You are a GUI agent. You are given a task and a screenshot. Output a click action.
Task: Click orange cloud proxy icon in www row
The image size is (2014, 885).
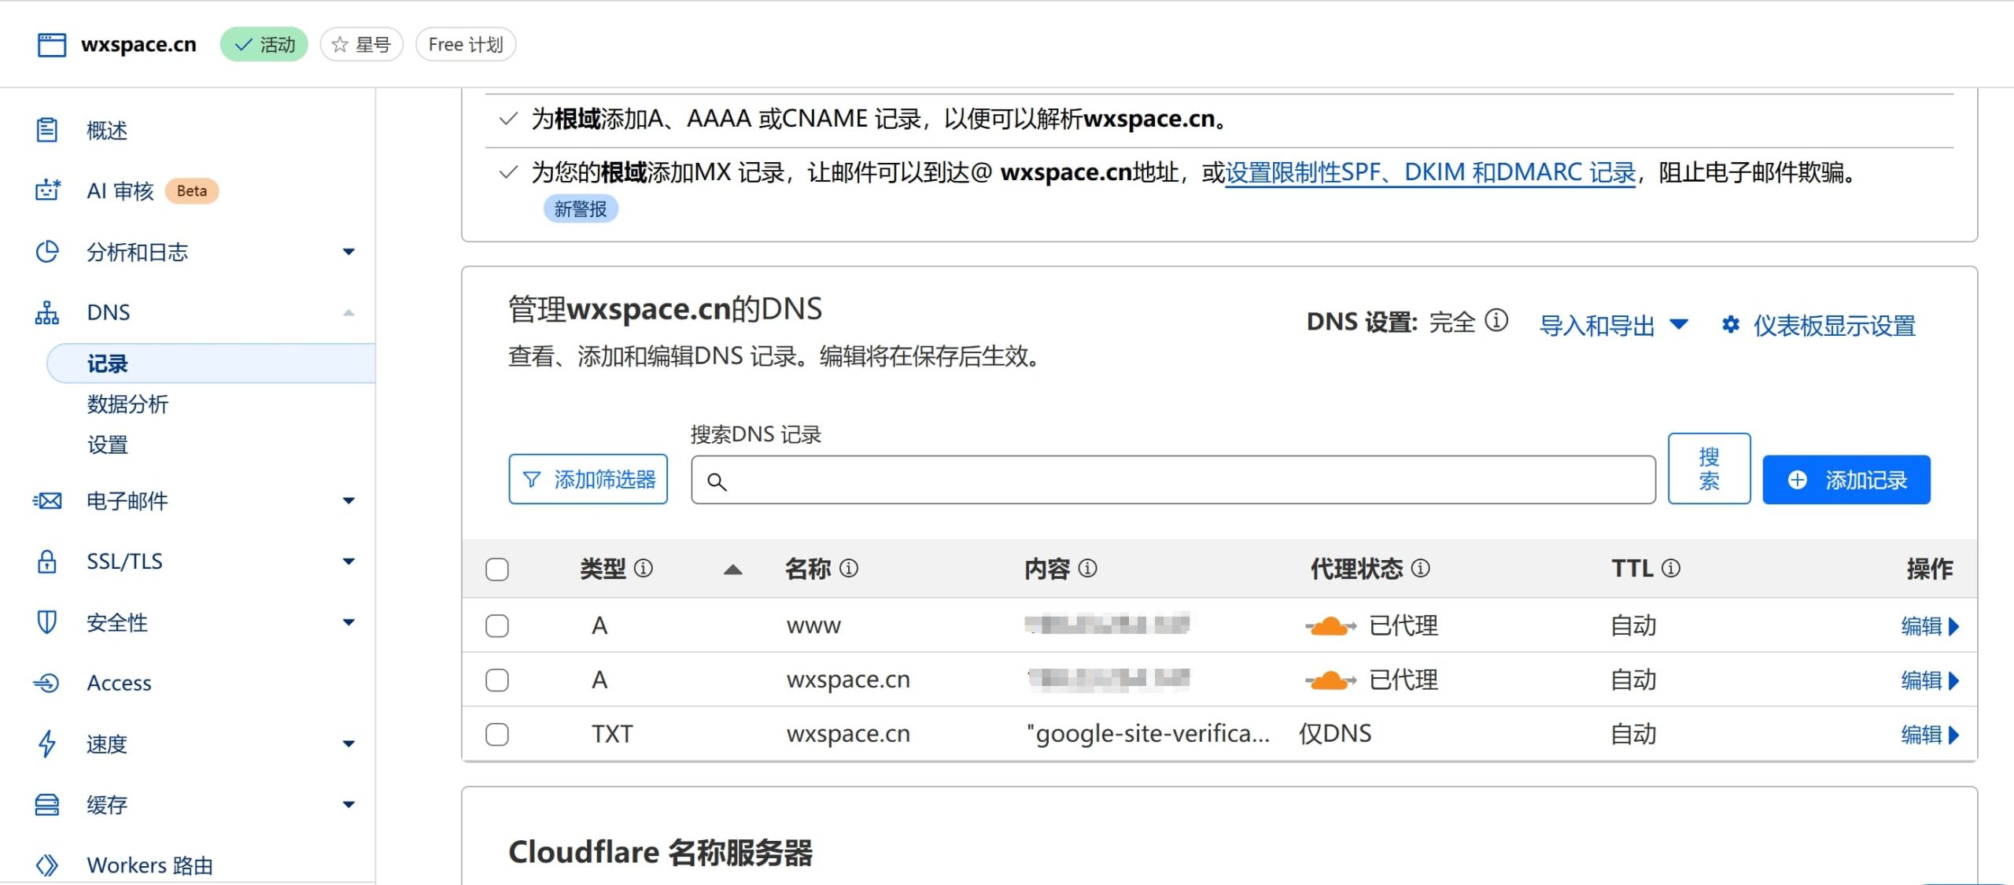click(1330, 626)
